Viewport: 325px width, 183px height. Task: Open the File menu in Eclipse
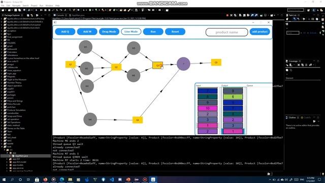pyautogui.click(x=3, y=6)
